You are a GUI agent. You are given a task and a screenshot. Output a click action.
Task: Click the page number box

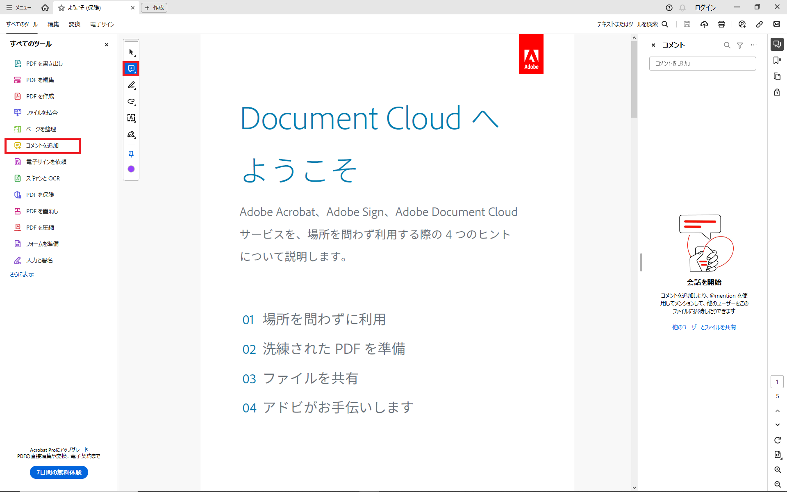pyautogui.click(x=777, y=382)
